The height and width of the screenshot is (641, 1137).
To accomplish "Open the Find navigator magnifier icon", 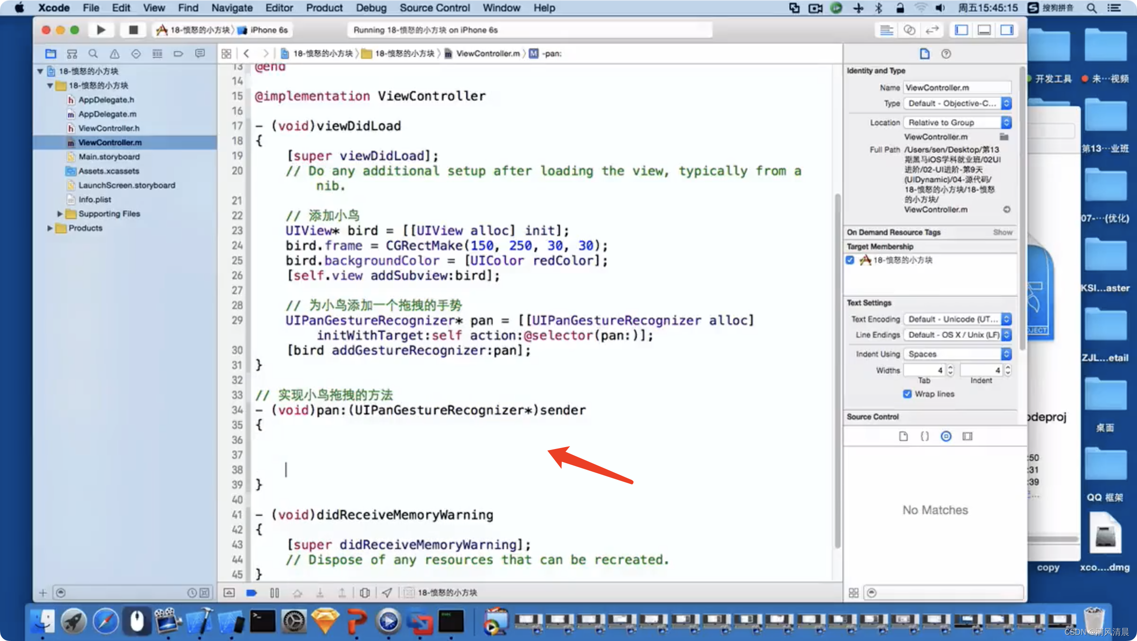I will coord(93,54).
